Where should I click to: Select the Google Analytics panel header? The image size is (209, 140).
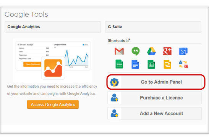[53, 27]
